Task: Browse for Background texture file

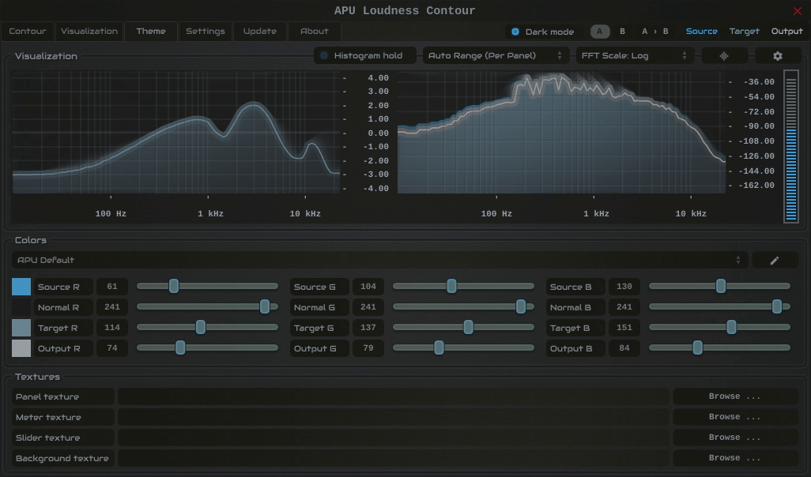Action: (x=735, y=458)
